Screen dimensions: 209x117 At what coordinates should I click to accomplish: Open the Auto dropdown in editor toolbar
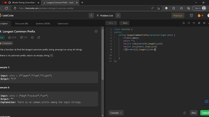point(124,23)
